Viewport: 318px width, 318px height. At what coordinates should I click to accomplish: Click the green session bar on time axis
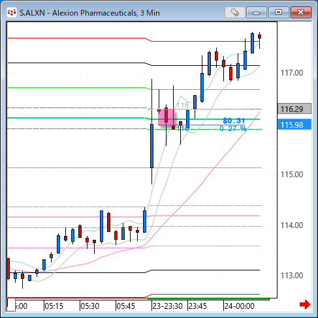pos(208,299)
